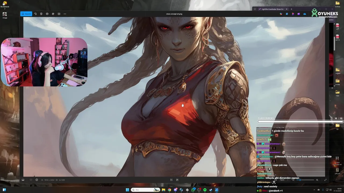Click the vissra concept art.png file title
This screenshot has height=193, width=344.
pyautogui.click(x=174, y=14)
